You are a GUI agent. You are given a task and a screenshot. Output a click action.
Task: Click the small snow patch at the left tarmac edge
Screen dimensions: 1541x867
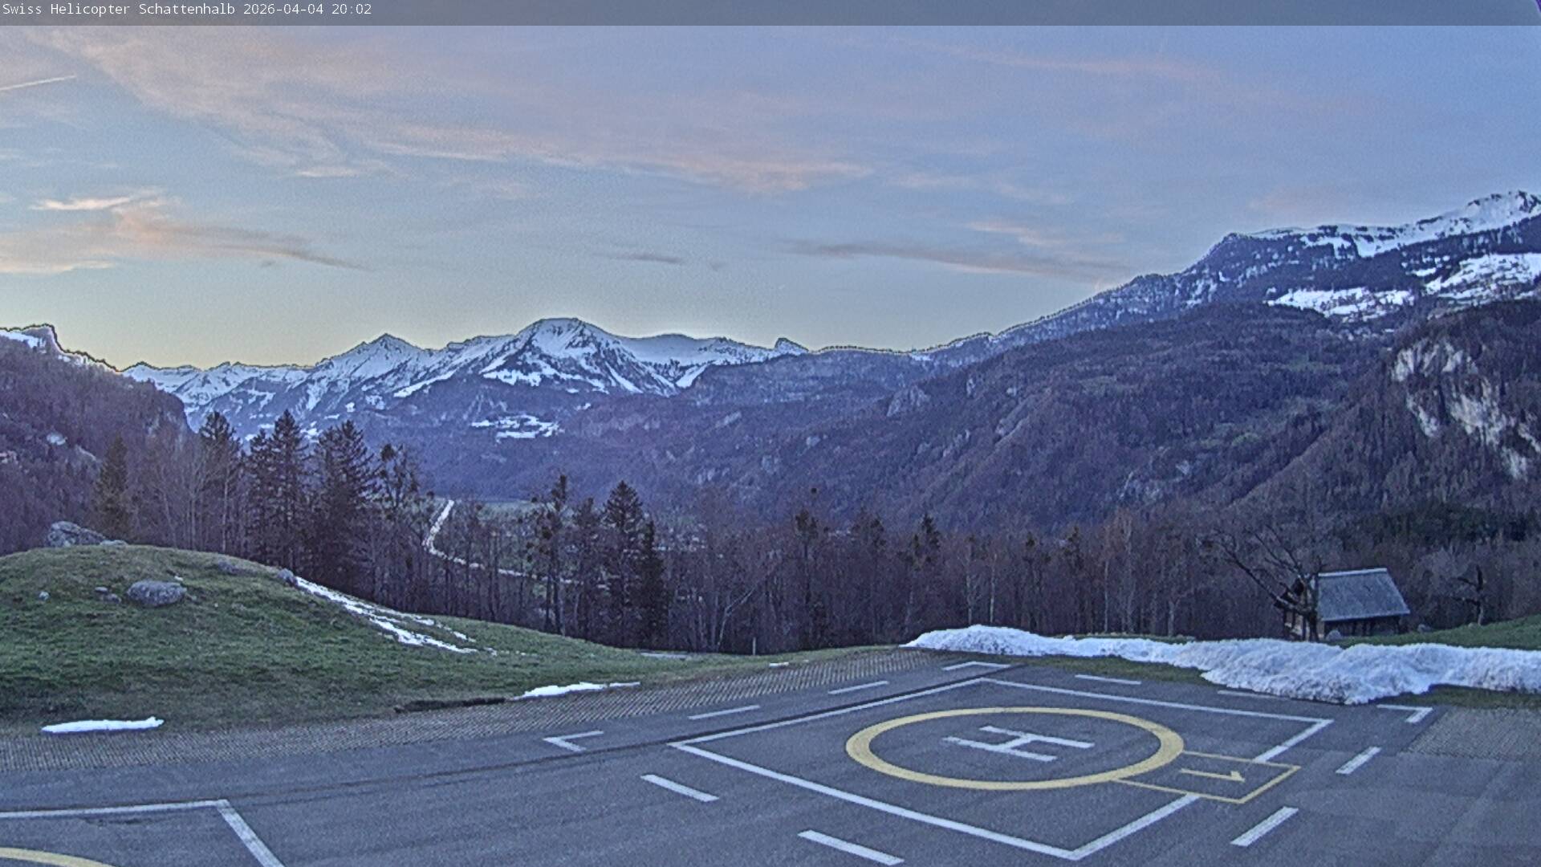pos(102,725)
